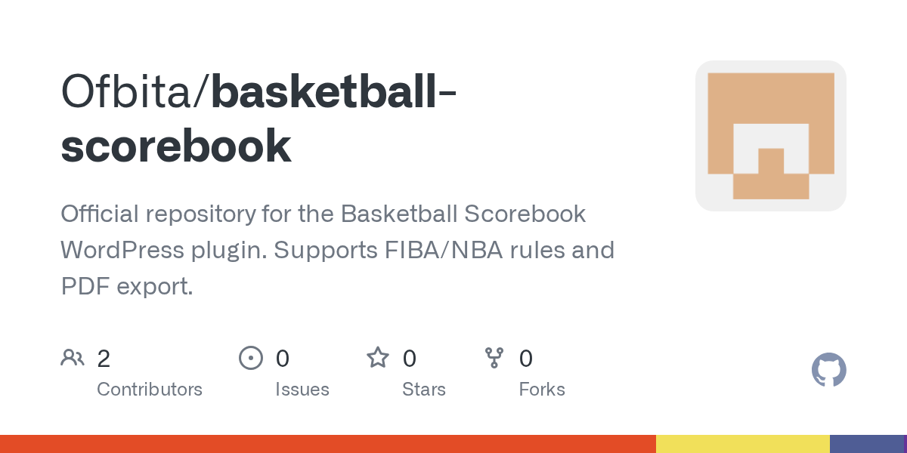Click the fork icon
The width and height of the screenshot is (907, 453).
coord(494,358)
